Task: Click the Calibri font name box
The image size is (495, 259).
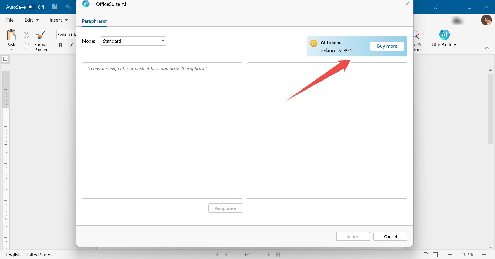Action: (x=67, y=34)
